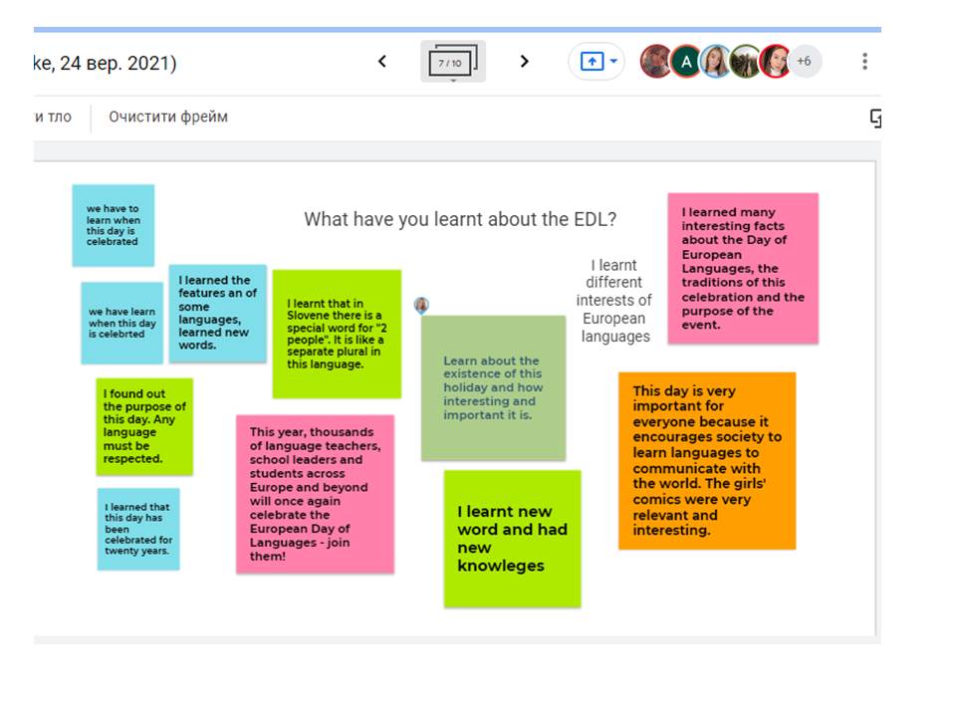Click the 'What have you learnt about the EDL?' heading
Screen dimensions: 956x717
coord(460,219)
